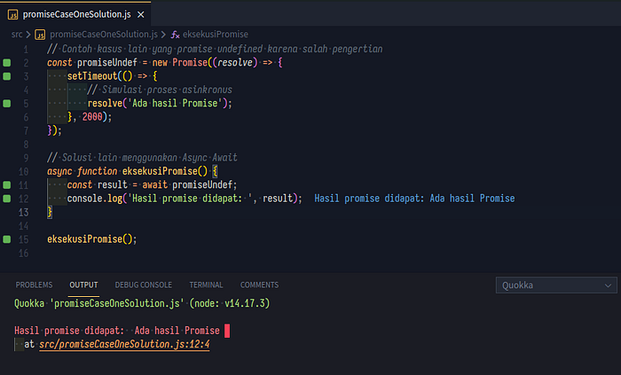Expand the chevron after the breadcrumb file name
Image resolution: width=621 pixels, height=375 pixels.
(163, 35)
